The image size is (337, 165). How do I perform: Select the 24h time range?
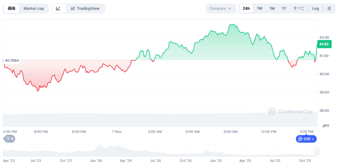coord(246,9)
